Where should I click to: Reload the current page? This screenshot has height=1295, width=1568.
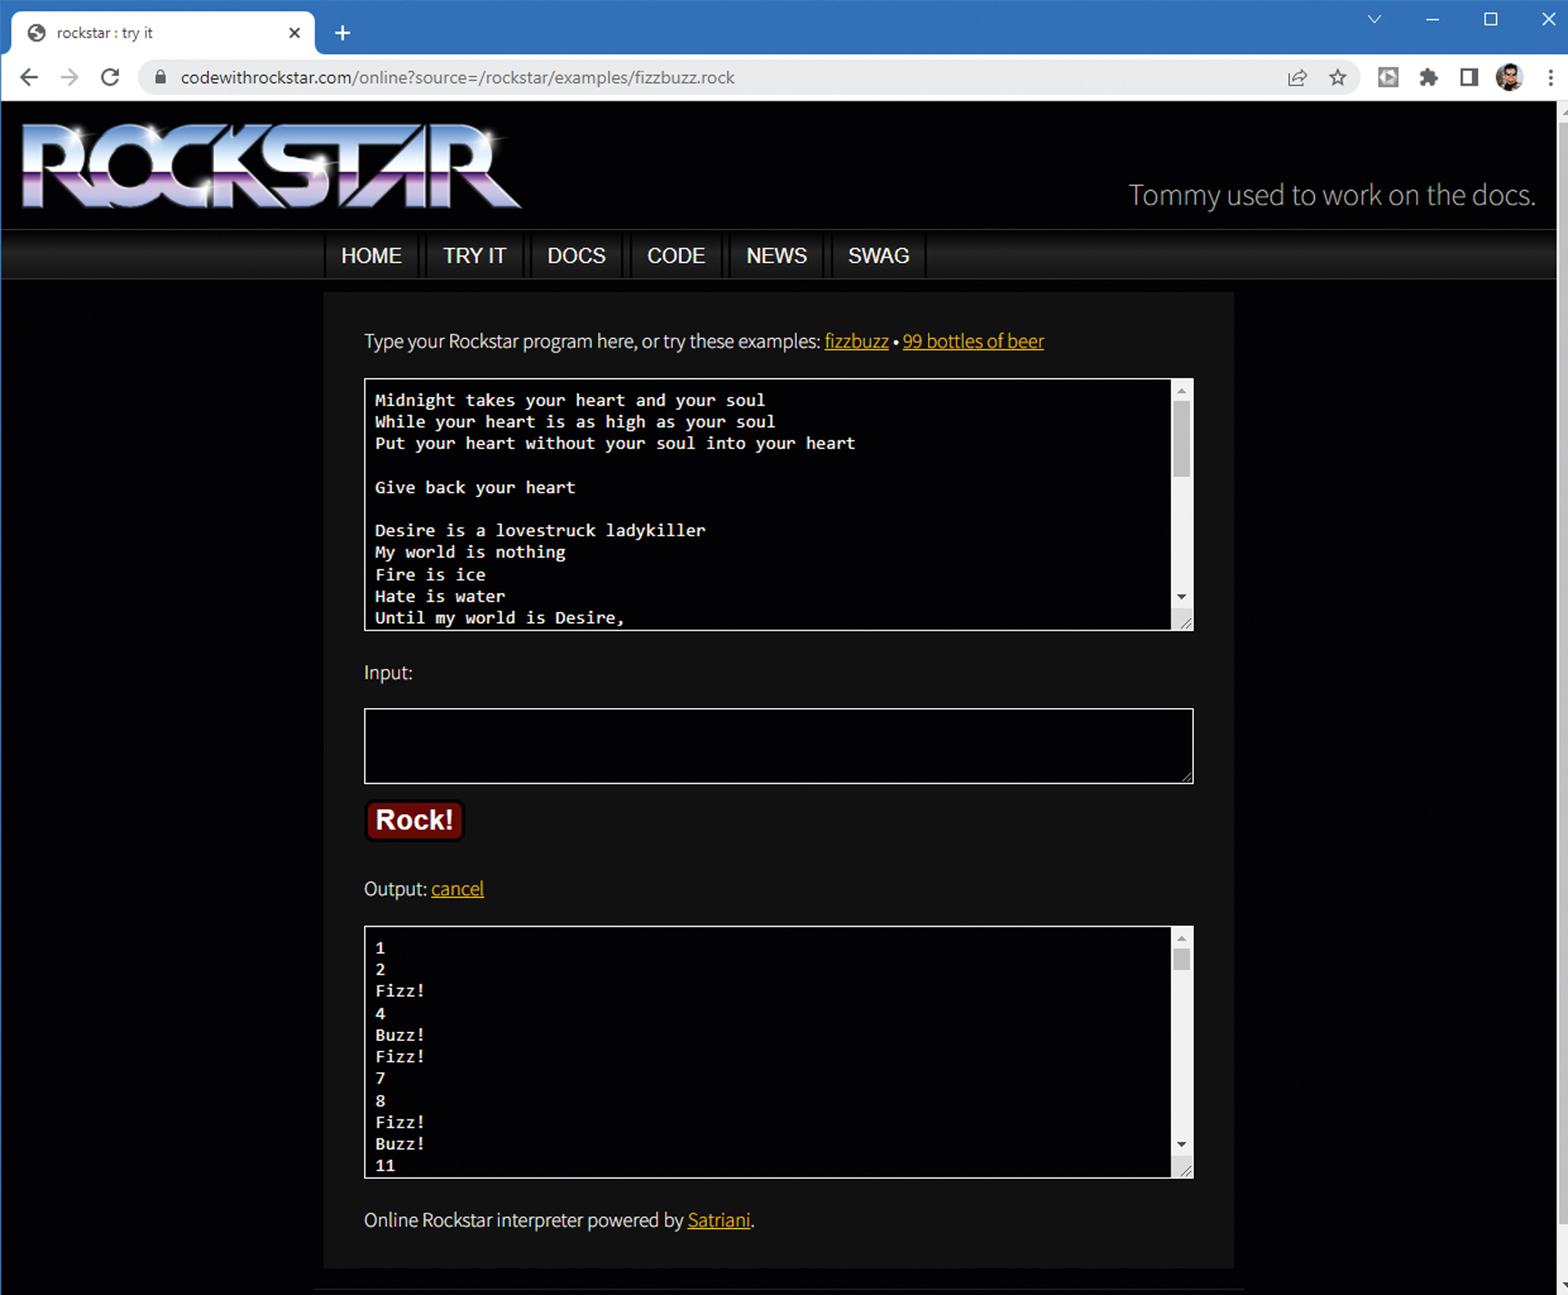point(111,78)
